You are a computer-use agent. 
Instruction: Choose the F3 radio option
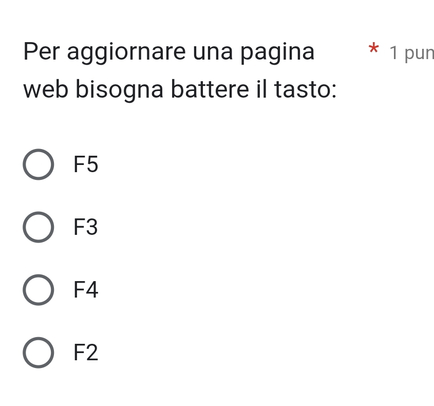38,227
